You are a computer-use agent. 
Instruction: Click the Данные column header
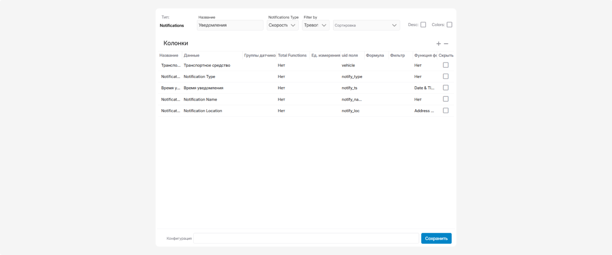(x=192, y=55)
